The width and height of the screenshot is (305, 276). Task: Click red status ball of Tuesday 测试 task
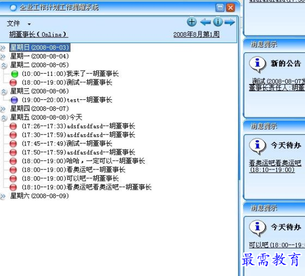13,83
